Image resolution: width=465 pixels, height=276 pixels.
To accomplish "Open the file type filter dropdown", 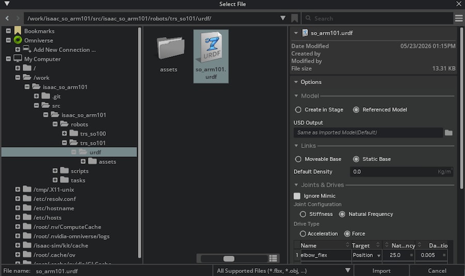I will point(348,270).
